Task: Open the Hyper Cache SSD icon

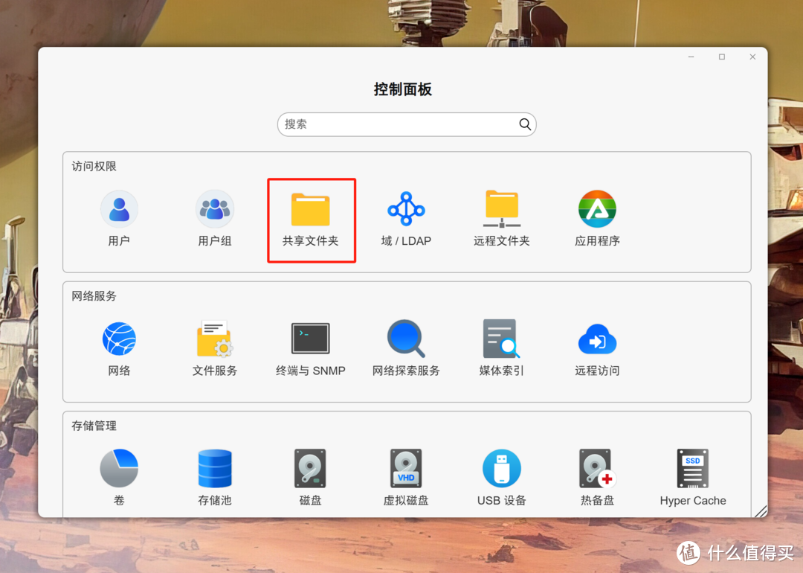Action: click(x=693, y=469)
